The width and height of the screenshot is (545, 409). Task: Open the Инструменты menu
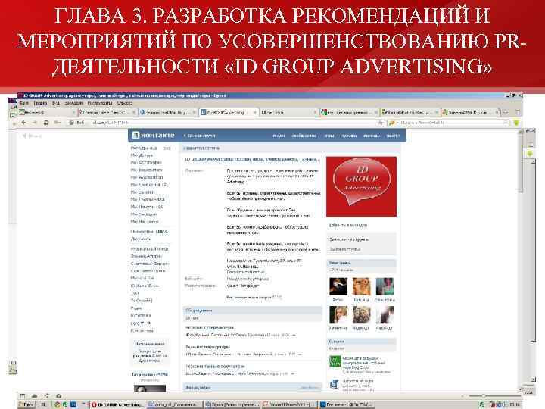click(x=100, y=103)
